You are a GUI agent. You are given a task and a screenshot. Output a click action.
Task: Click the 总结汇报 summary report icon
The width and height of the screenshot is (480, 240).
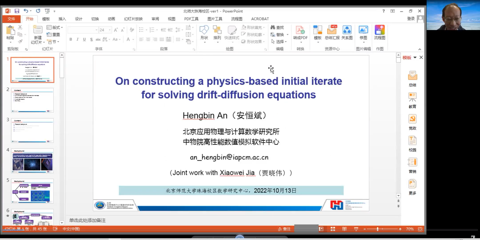tap(332, 33)
